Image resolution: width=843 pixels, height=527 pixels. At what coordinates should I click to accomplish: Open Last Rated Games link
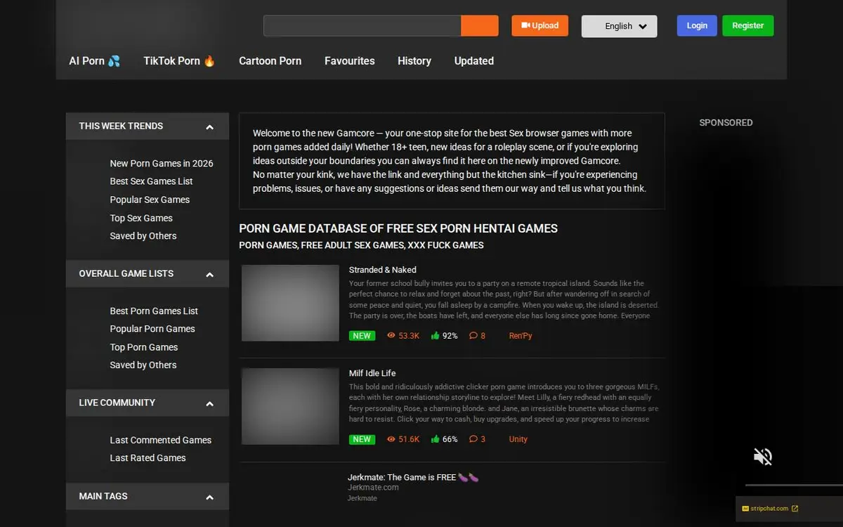pyautogui.click(x=148, y=458)
